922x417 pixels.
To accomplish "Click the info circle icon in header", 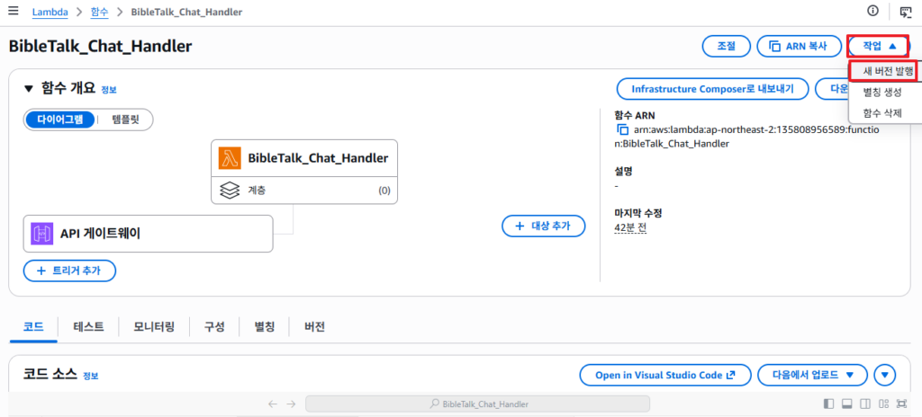I will coord(872,11).
